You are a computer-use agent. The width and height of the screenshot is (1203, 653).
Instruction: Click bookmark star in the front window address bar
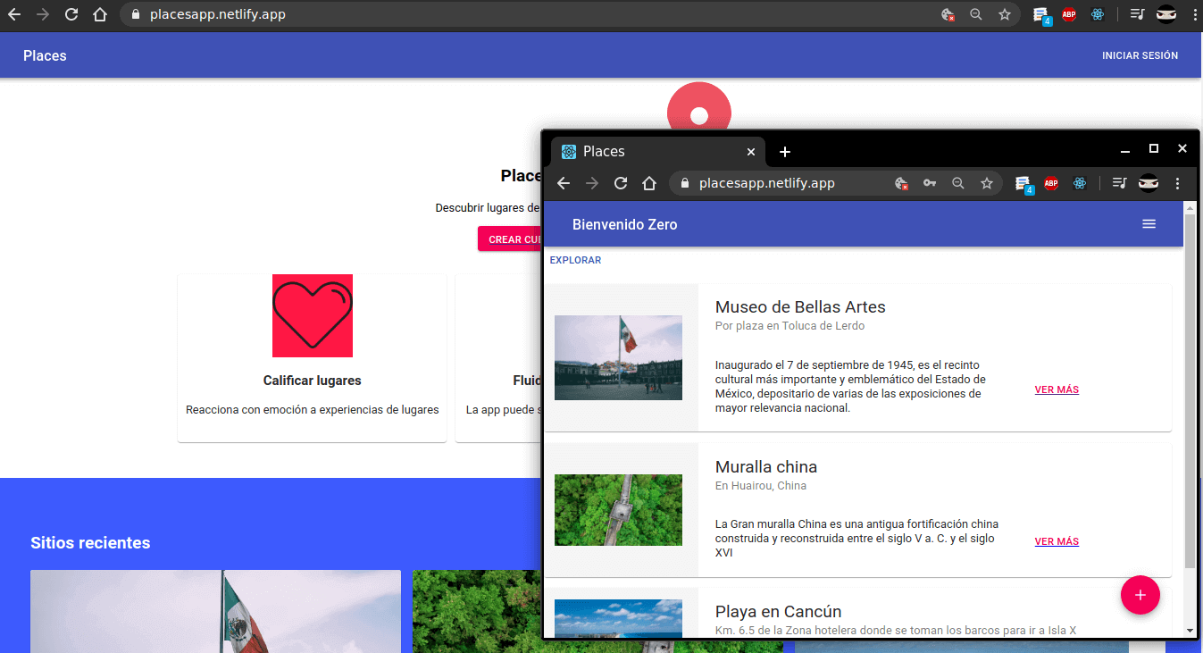[987, 183]
